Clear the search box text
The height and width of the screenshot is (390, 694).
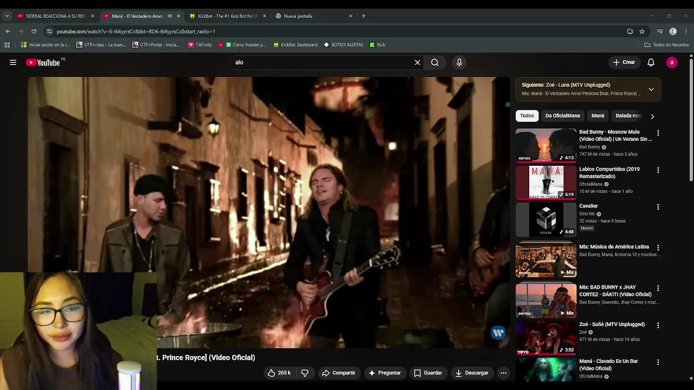pyautogui.click(x=417, y=62)
